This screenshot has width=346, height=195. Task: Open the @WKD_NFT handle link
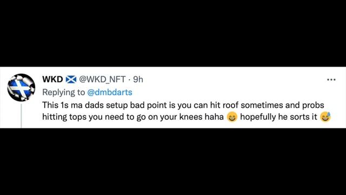pyautogui.click(x=102, y=79)
